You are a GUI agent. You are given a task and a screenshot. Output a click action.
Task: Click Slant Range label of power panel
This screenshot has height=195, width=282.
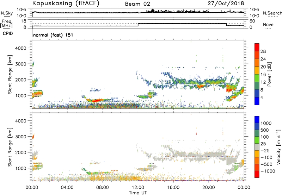click(x=10, y=74)
